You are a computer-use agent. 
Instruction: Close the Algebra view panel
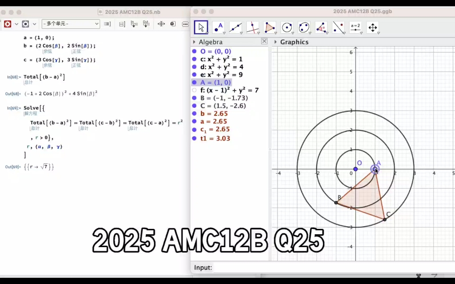[264, 41]
